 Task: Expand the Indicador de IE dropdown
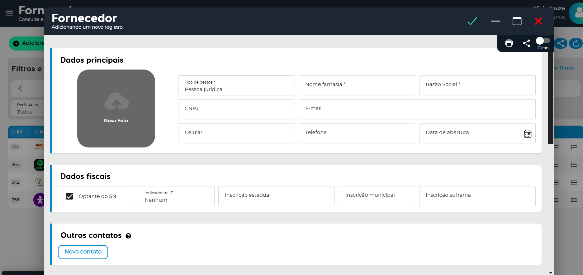(x=176, y=196)
